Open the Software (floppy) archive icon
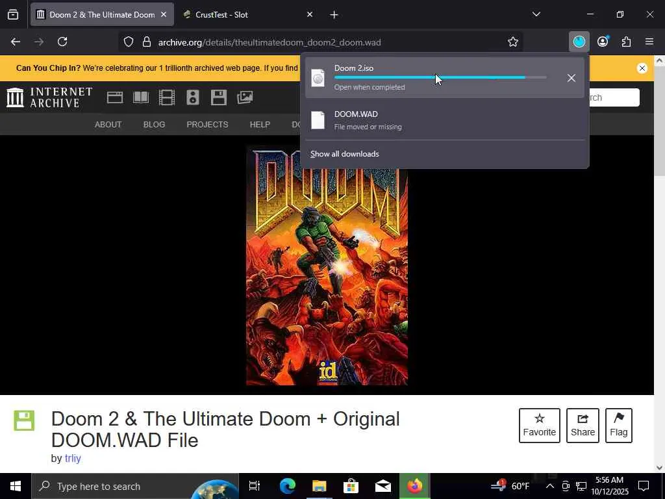Image resolution: width=665 pixels, height=499 pixels. (x=219, y=97)
